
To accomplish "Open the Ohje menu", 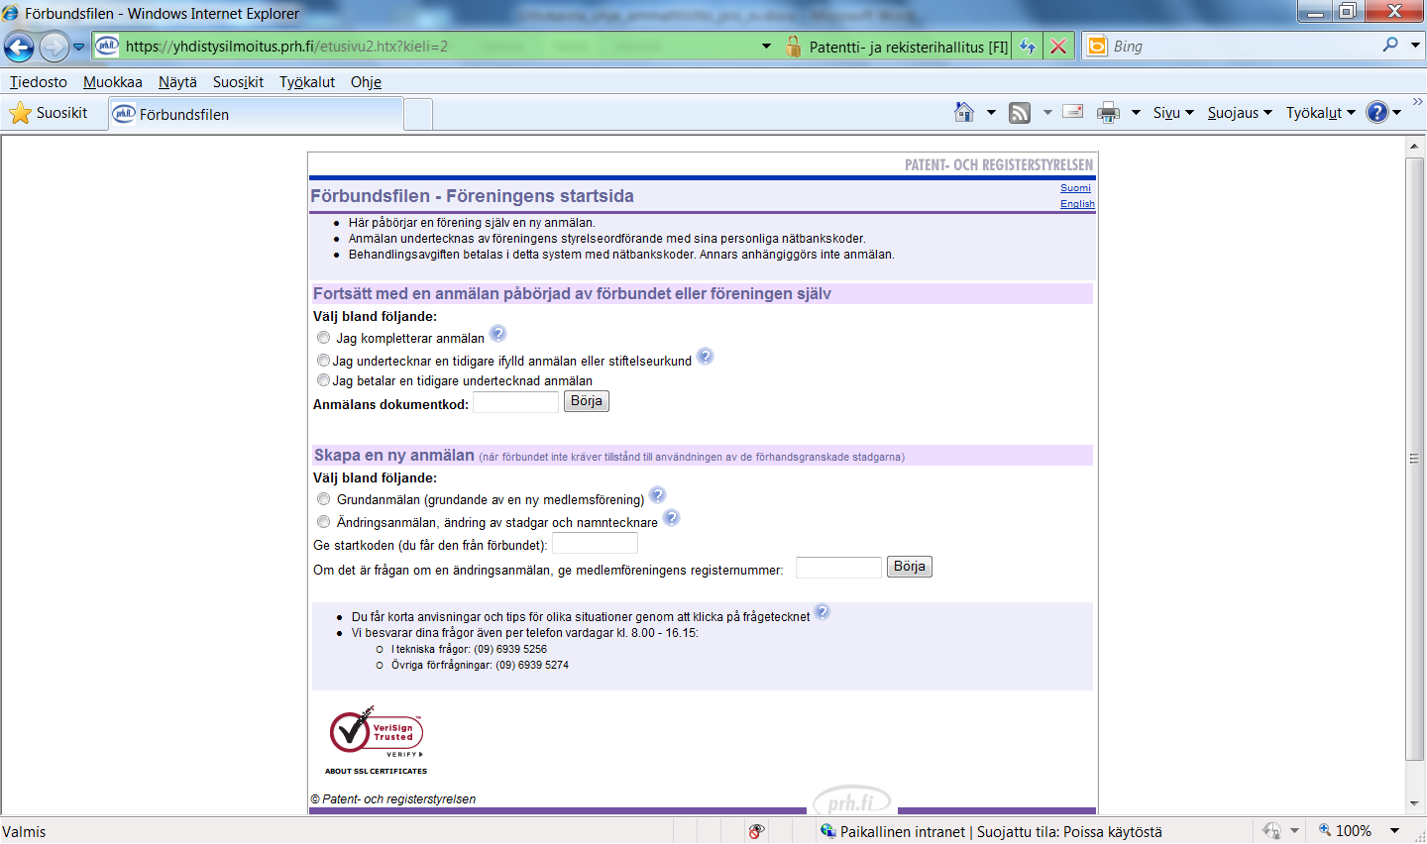I will 366,82.
